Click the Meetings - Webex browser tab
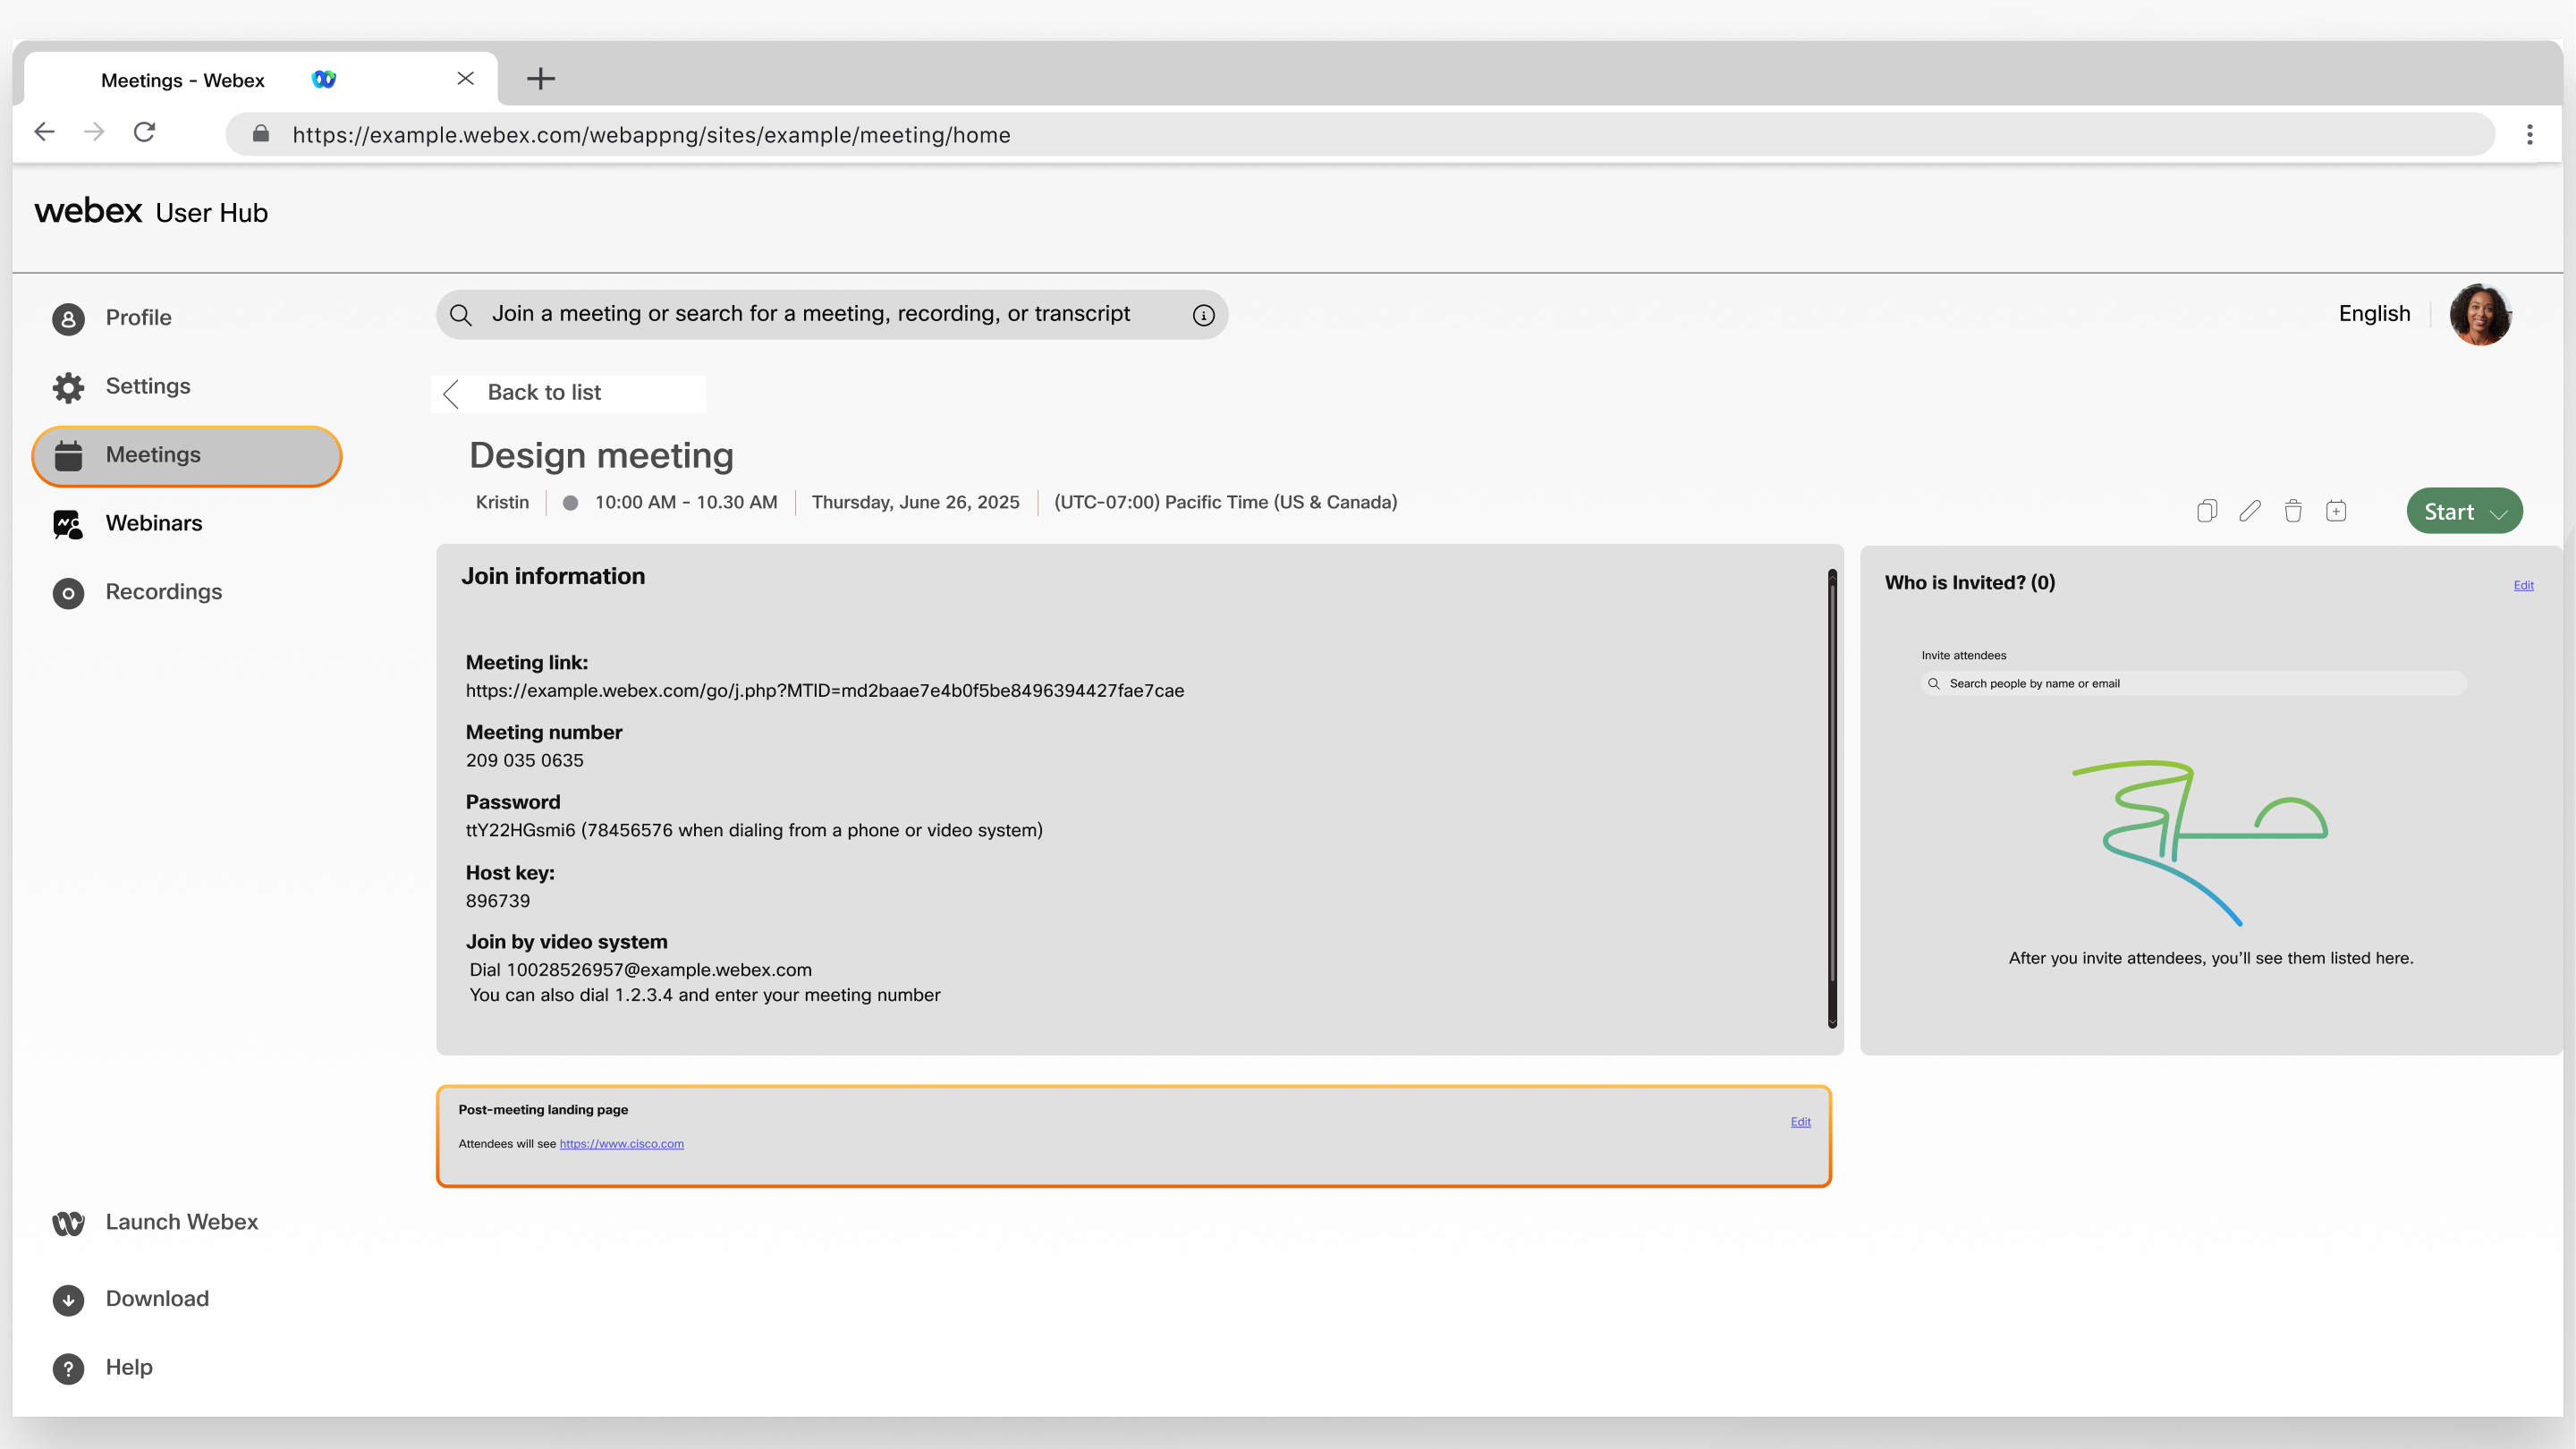This screenshot has height=1449, width=2576. pyautogui.click(x=260, y=79)
